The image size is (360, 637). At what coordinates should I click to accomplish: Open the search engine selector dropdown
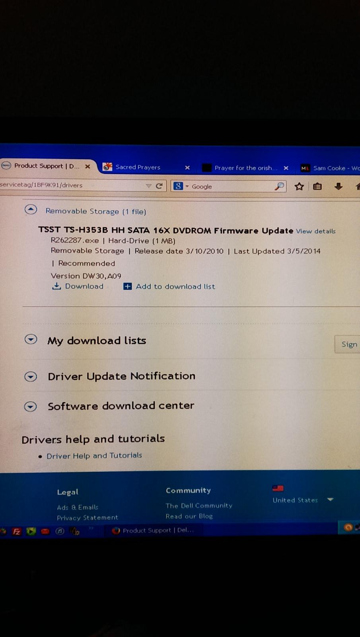point(187,186)
